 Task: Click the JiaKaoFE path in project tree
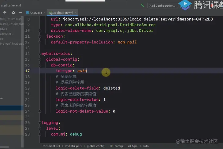6,34
